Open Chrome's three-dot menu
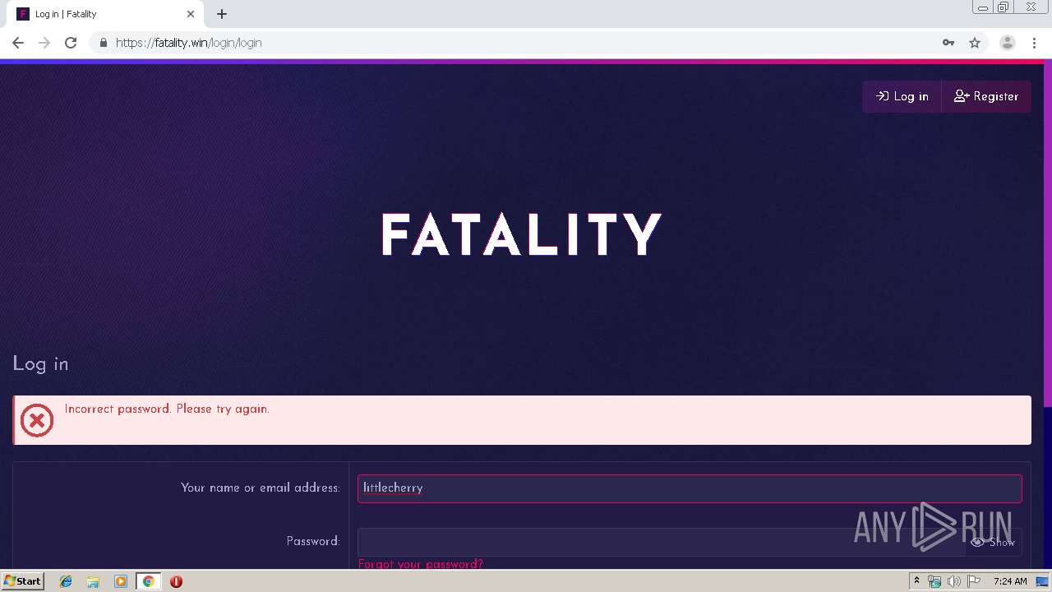Screen dimensions: 1052x592 (x=1034, y=43)
